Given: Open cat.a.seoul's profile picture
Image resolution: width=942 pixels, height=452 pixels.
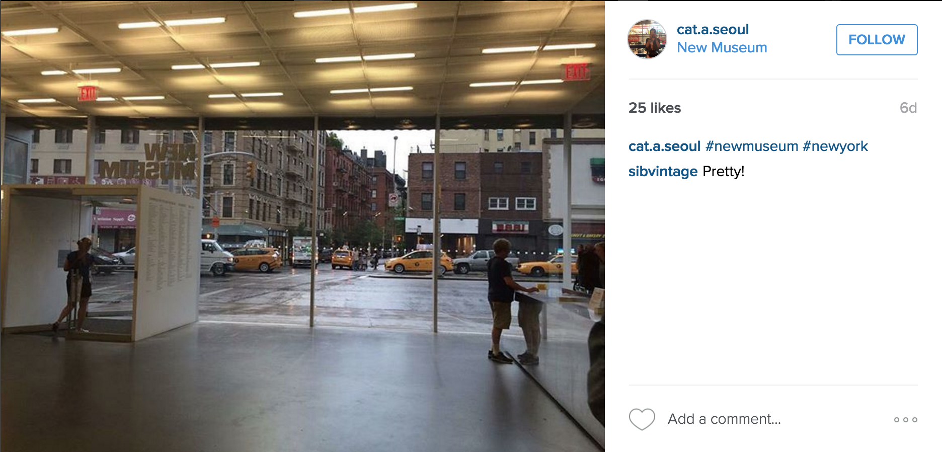Looking at the screenshot, I should (647, 39).
